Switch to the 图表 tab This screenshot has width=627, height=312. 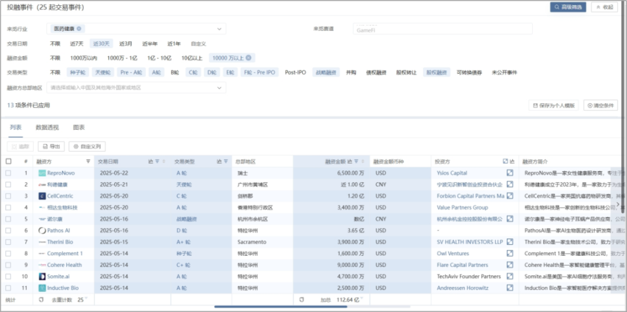[x=79, y=127]
